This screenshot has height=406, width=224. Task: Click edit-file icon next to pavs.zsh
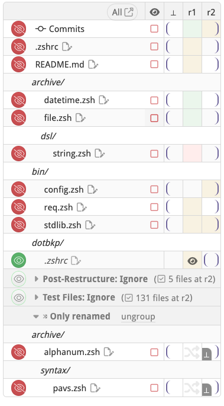tap(95, 388)
